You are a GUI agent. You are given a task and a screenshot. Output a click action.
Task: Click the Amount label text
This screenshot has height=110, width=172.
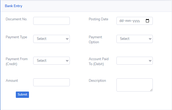[x=12, y=81]
